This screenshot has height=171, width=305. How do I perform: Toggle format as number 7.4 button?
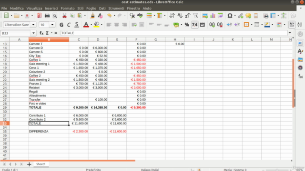(x=194, y=25)
